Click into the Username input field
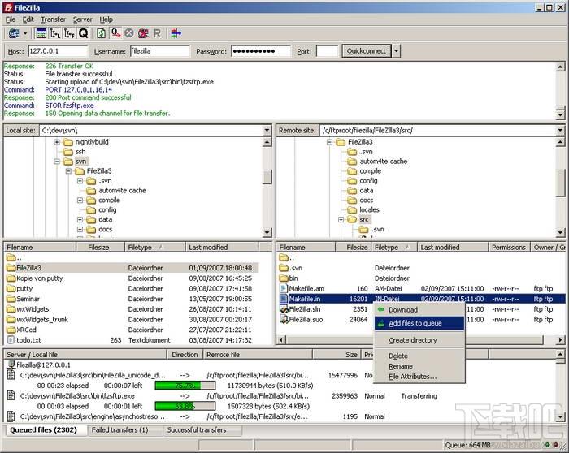The height and width of the screenshot is (453, 569). pyautogui.click(x=160, y=51)
